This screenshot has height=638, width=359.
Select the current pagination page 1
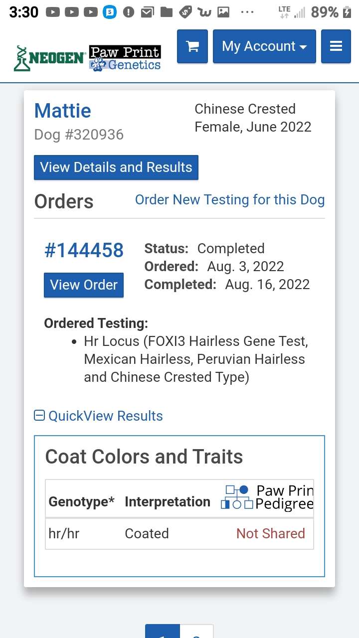click(x=163, y=632)
